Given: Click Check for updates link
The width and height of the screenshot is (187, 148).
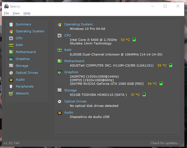Looking at the screenshot, I should [x=165, y=143].
